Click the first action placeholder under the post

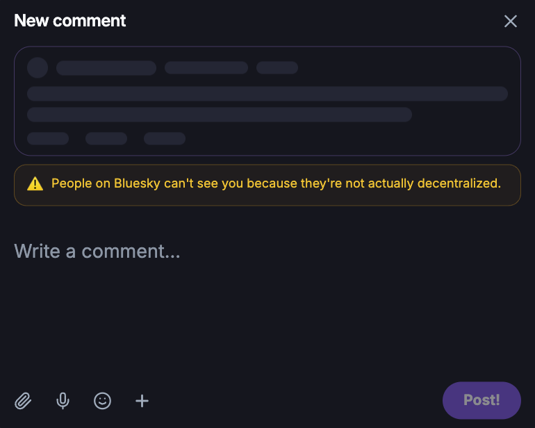point(48,138)
